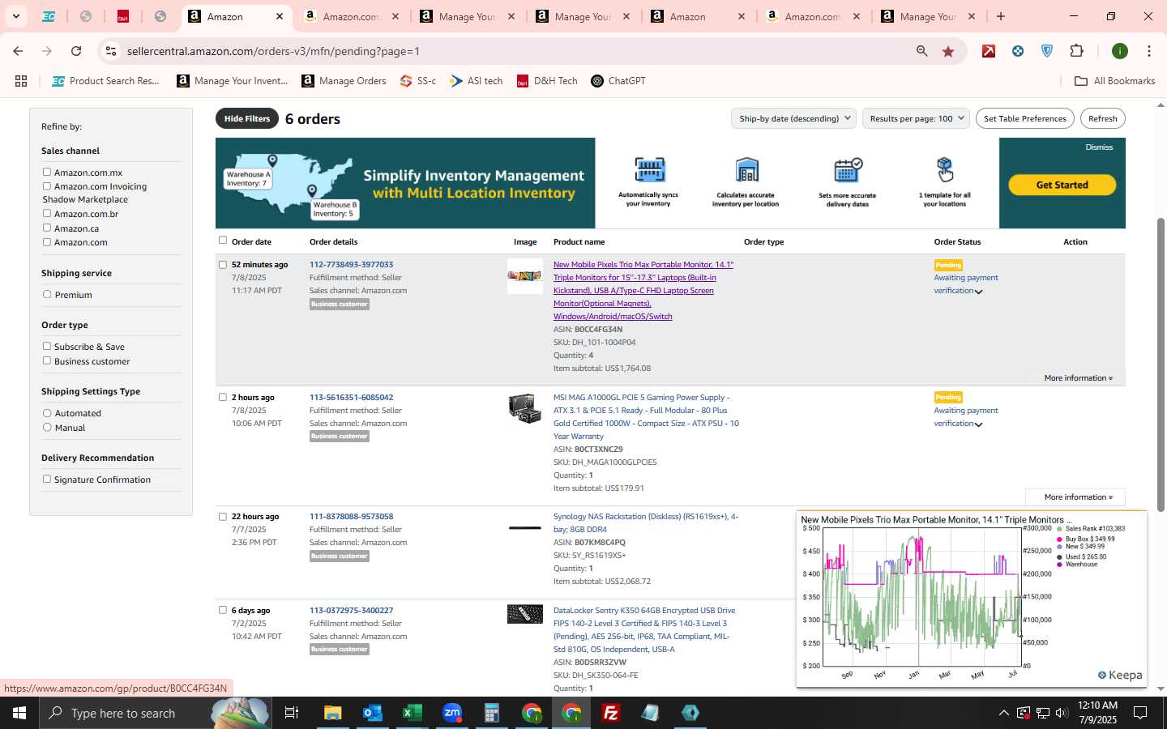This screenshot has width=1167, height=729.
Task: Open Outlook from the taskbar
Action: [372, 713]
